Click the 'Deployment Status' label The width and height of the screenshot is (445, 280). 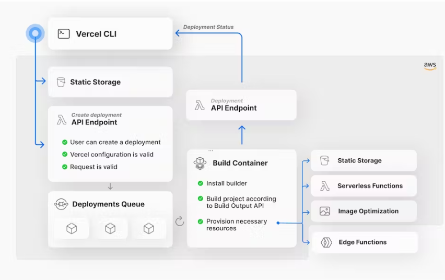click(x=208, y=27)
